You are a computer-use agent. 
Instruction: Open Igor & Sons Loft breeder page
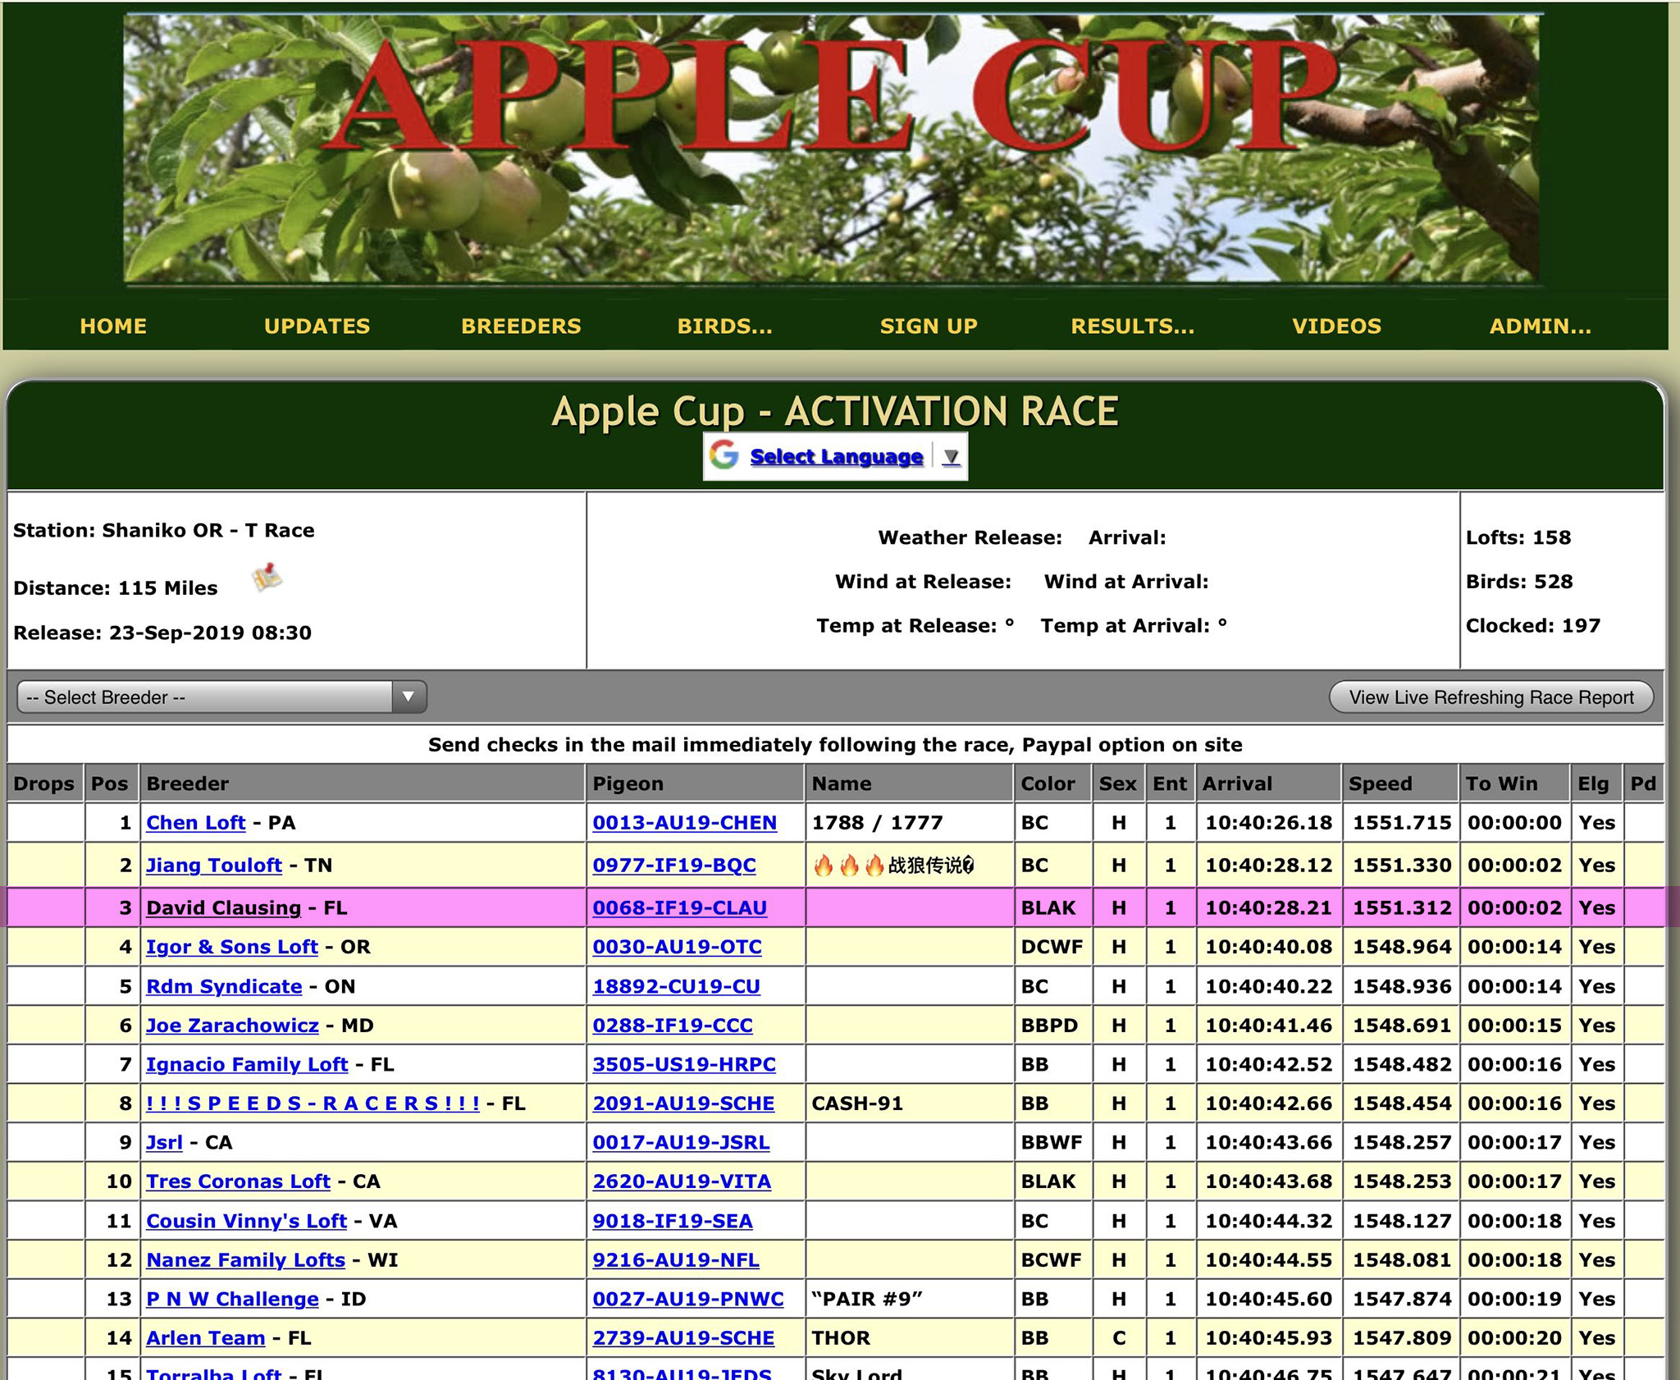click(231, 947)
